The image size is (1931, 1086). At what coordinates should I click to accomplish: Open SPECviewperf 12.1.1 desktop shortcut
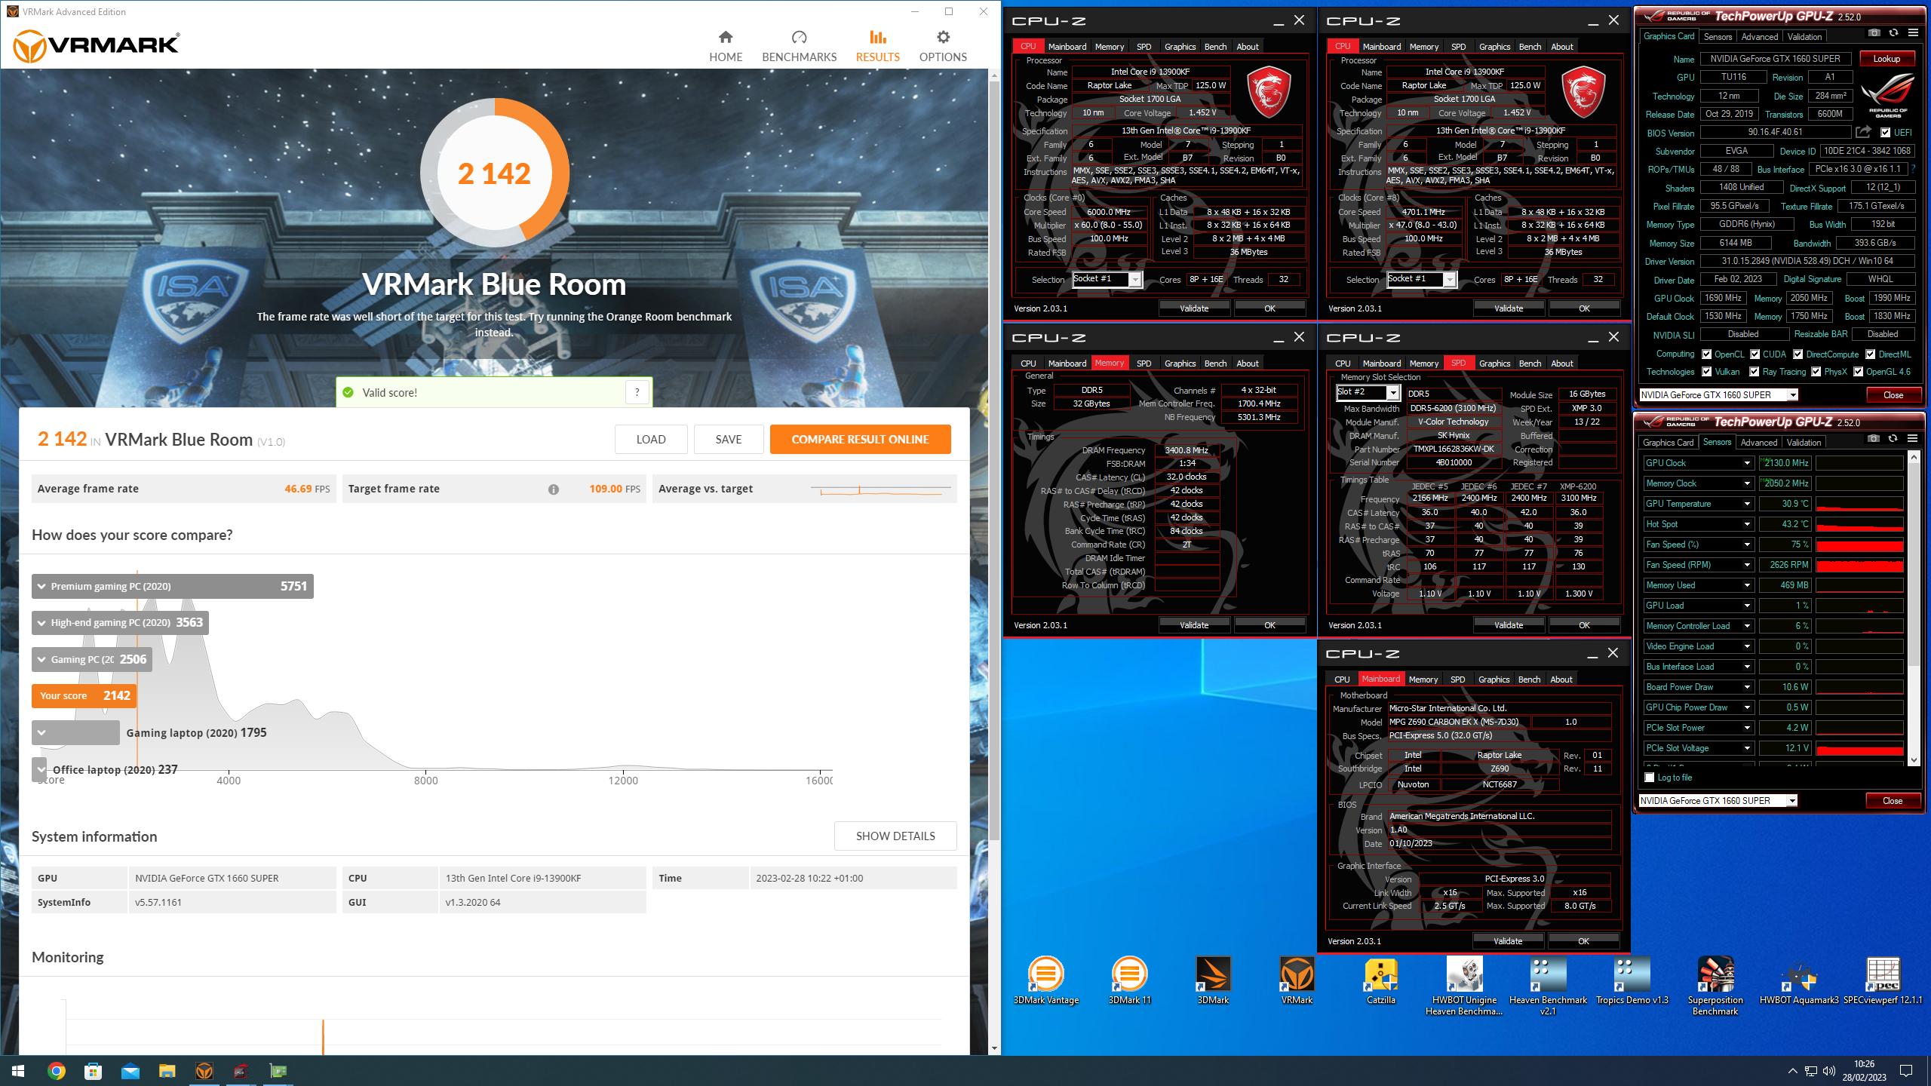1883,980
